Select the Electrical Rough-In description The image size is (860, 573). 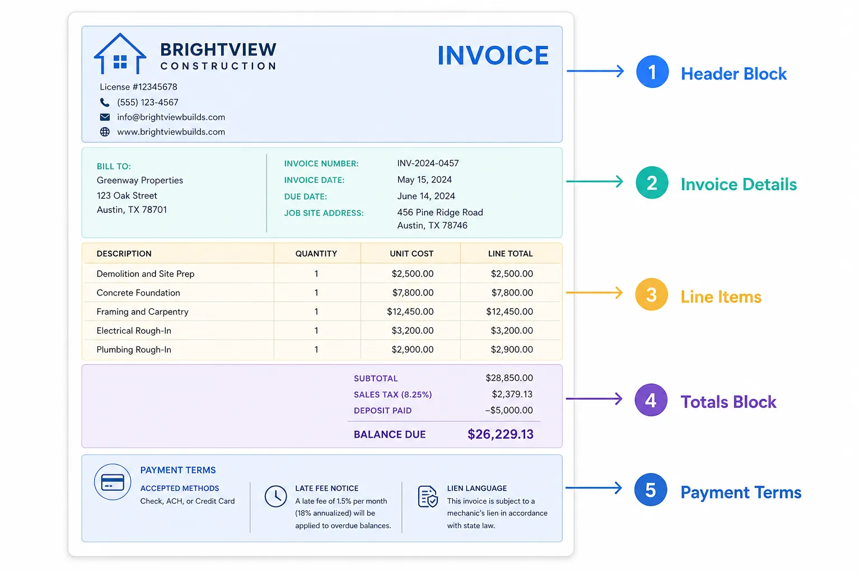click(134, 331)
